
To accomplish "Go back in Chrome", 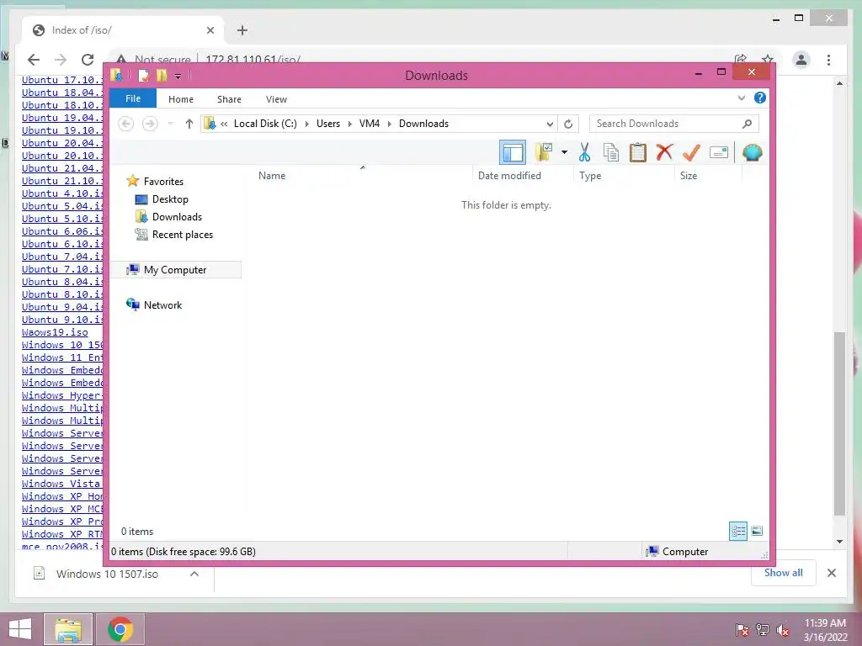I will coord(34,60).
